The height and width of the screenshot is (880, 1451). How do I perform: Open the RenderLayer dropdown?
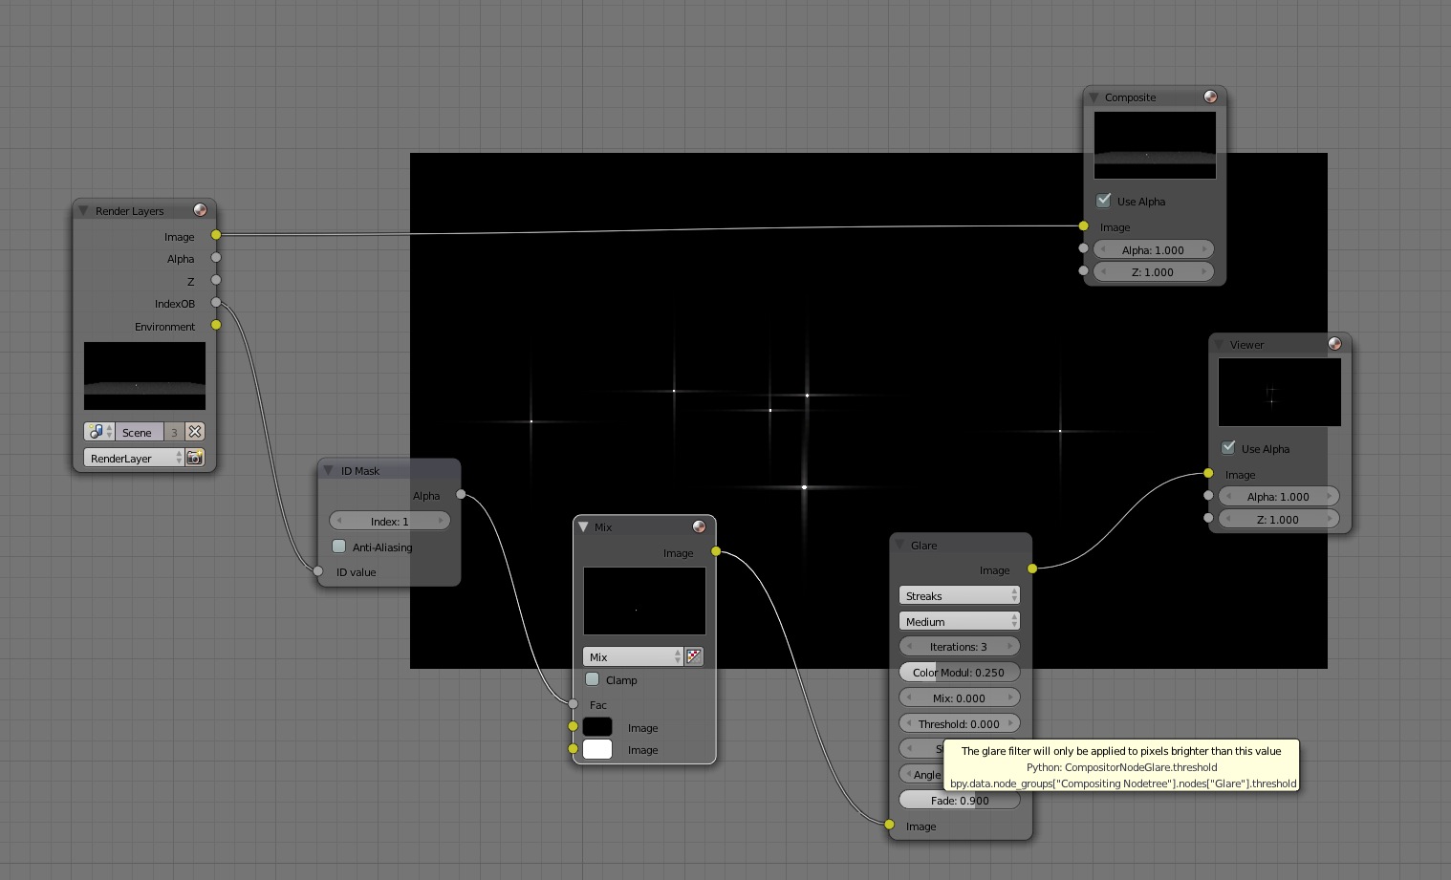[x=134, y=458]
